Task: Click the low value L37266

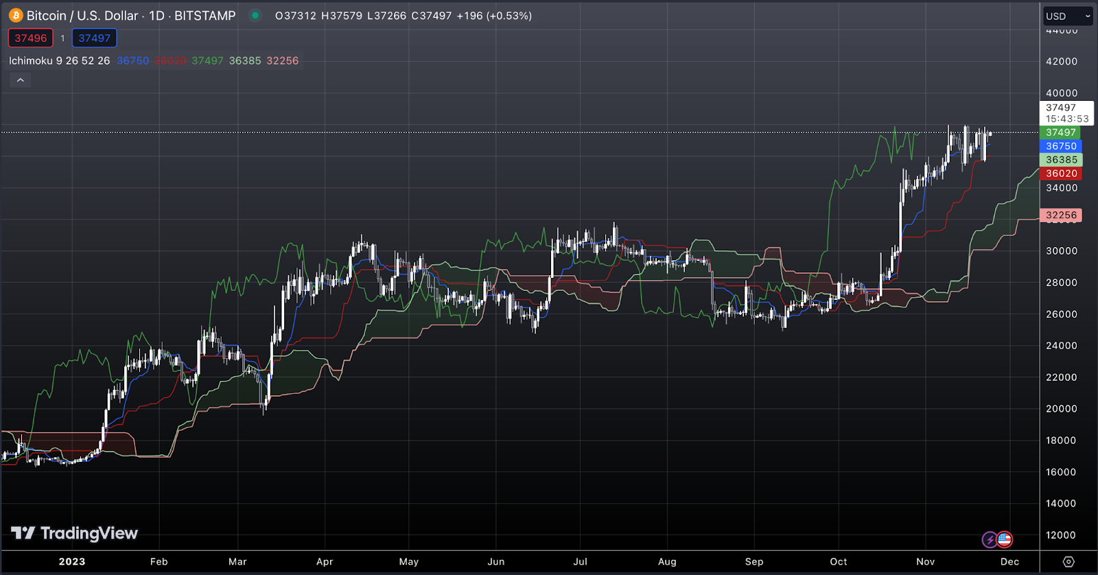Action: pyautogui.click(x=386, y=15)
